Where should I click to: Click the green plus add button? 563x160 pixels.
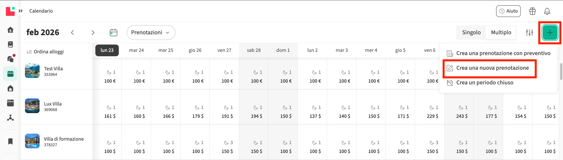pos(550,33)
